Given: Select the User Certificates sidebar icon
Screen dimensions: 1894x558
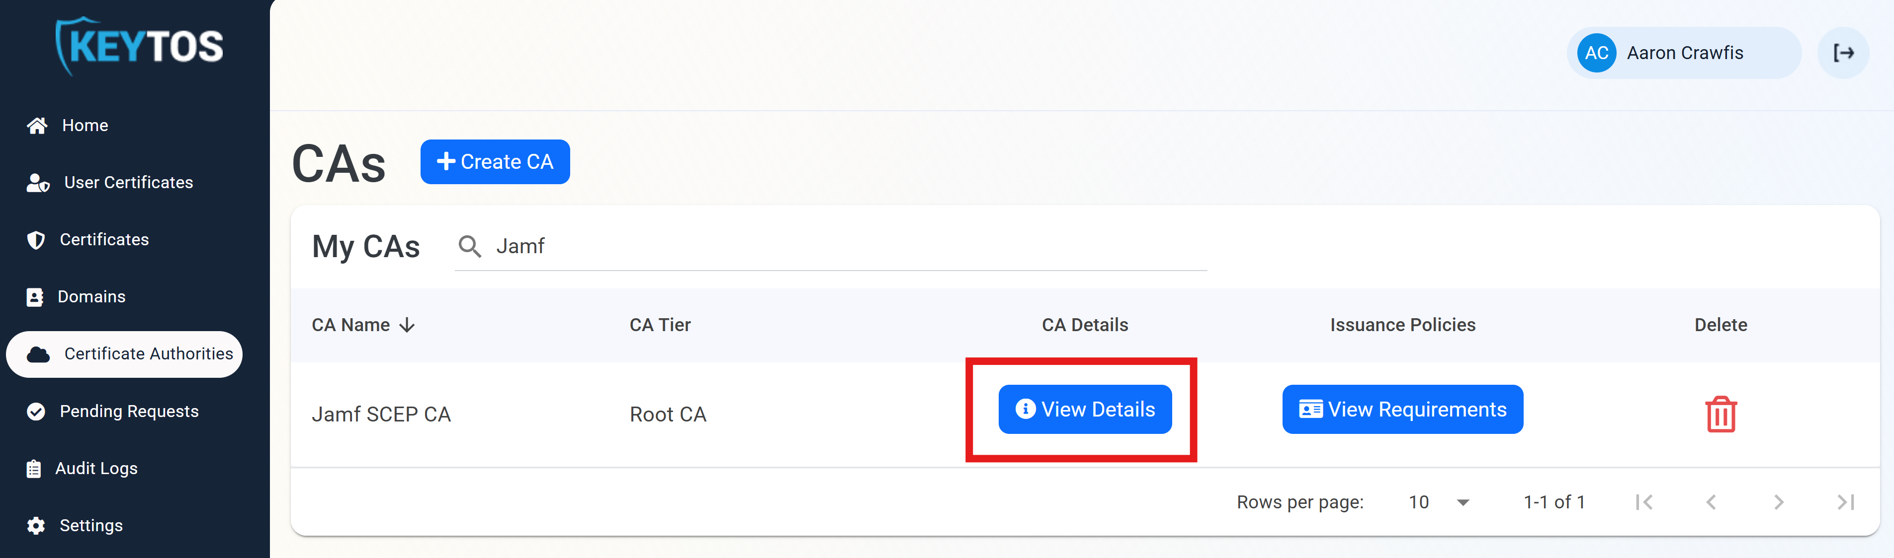Looking at the screenshot, I should pyautogui.click(x=37, y=182).
